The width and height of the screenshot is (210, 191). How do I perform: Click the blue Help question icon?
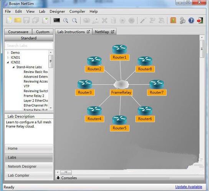pyautogui.click(x=191, y=20)
